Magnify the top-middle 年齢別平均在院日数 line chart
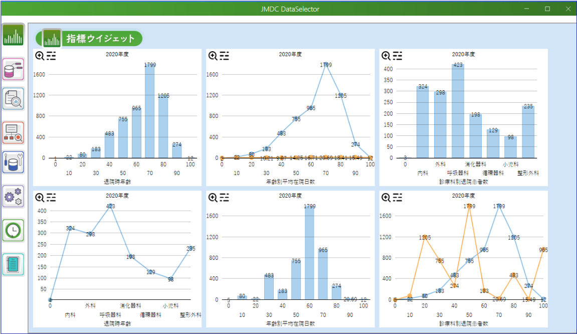 (x=213, y=56)
